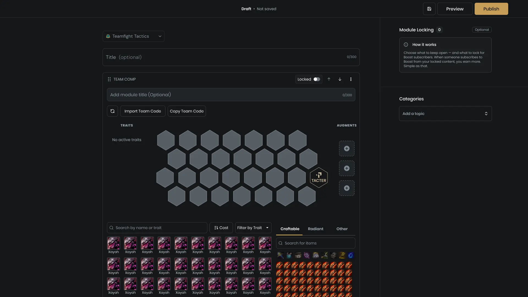The width and height of the screenshot is (528, 297).
Task: Click the refresh/reset icon beside Import Team Code
Action: point(112,111)
